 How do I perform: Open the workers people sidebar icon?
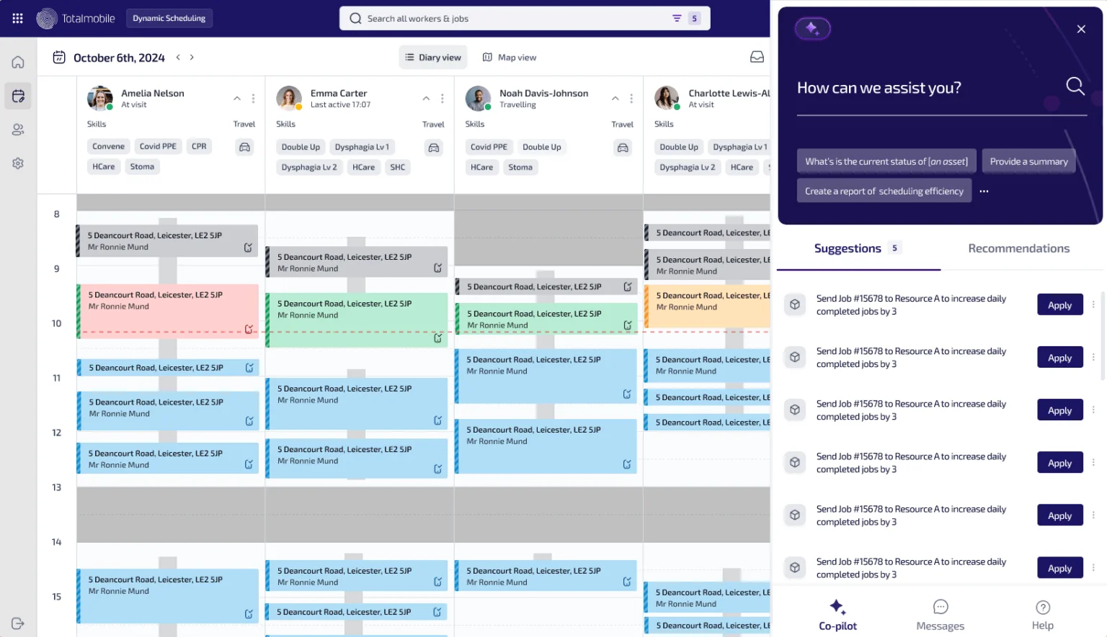point(18,130)
